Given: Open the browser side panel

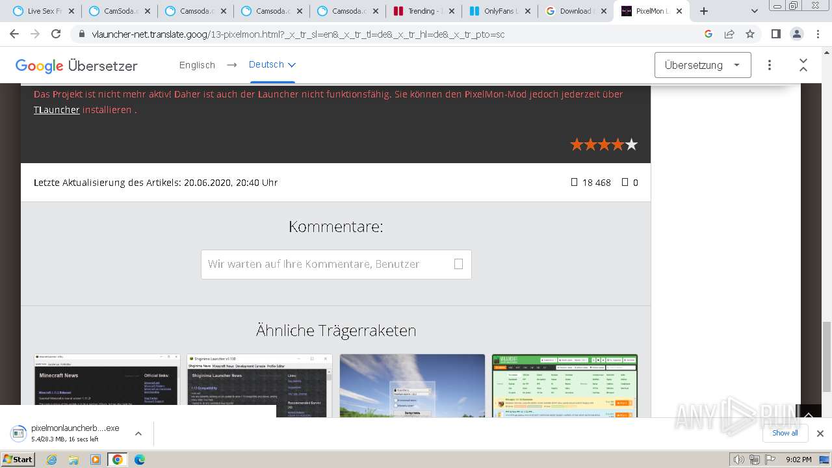Looking at the screenshot, I should point(775,34).
